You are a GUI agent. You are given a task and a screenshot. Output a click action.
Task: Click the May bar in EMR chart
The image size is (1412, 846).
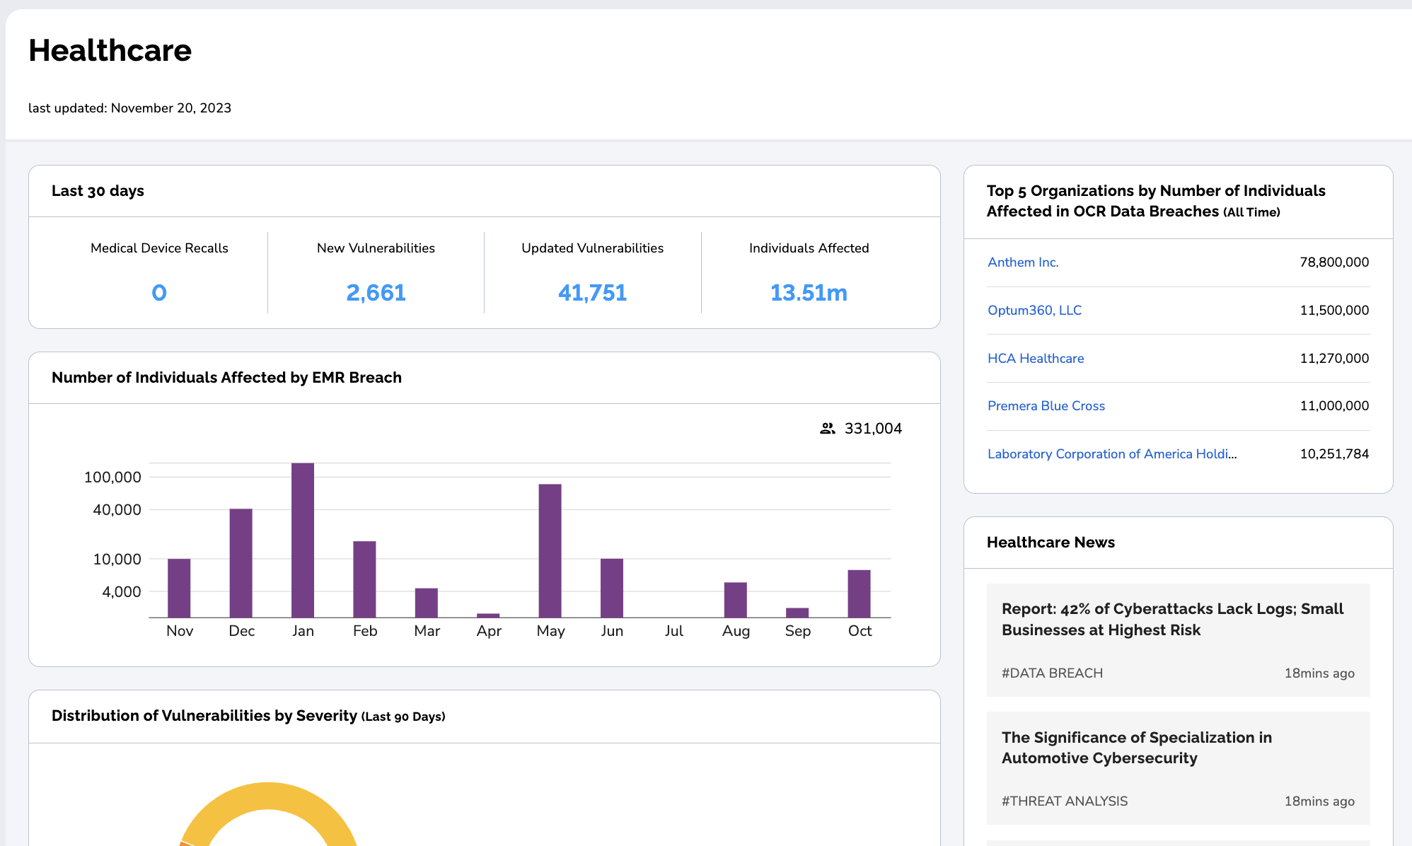550,551
